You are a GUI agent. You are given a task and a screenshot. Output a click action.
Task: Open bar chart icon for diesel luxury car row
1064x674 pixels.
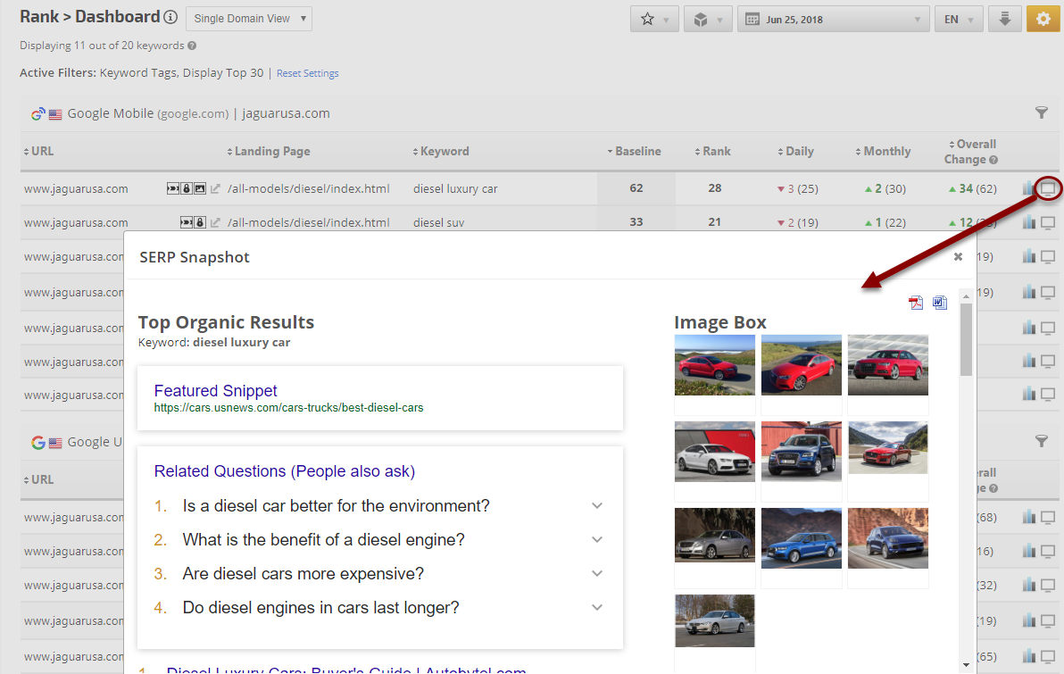[x=1029, y=188]
